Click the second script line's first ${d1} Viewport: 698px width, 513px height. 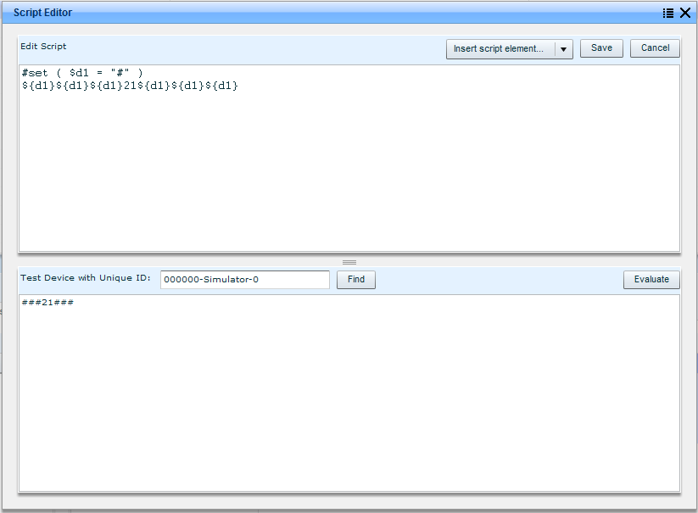[x=38, y=86]
